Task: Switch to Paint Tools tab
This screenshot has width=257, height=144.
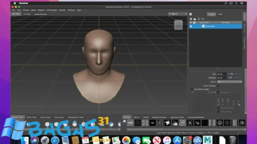Action: point(31,117)
